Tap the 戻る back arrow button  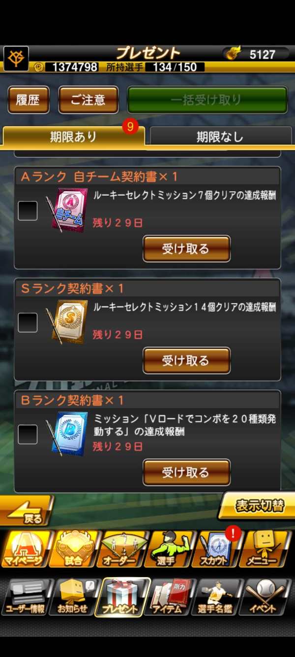[27, 511]
